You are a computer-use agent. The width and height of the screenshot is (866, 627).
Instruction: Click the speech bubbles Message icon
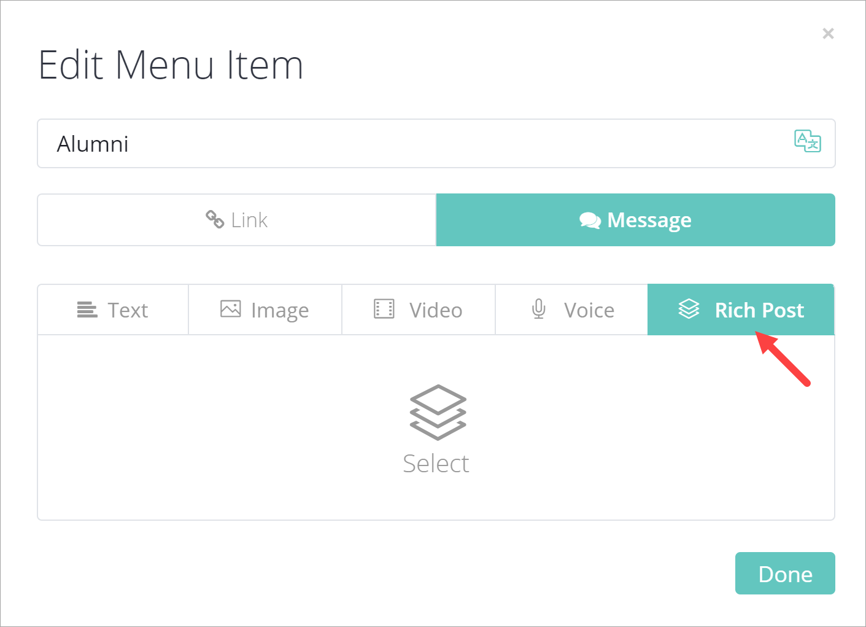[590, 220]
